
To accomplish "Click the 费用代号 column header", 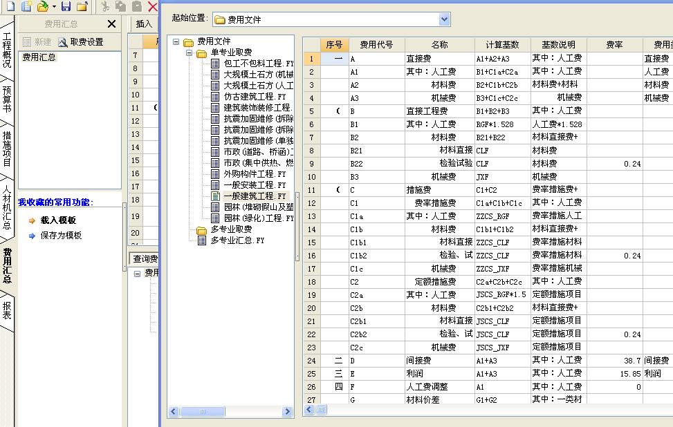I will tap(376, 45).
